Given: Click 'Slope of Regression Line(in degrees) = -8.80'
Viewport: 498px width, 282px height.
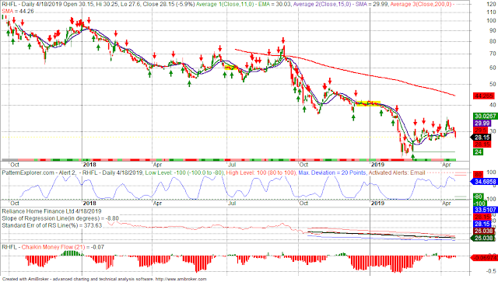Looking at the screenshot, I should click(61, 218).
